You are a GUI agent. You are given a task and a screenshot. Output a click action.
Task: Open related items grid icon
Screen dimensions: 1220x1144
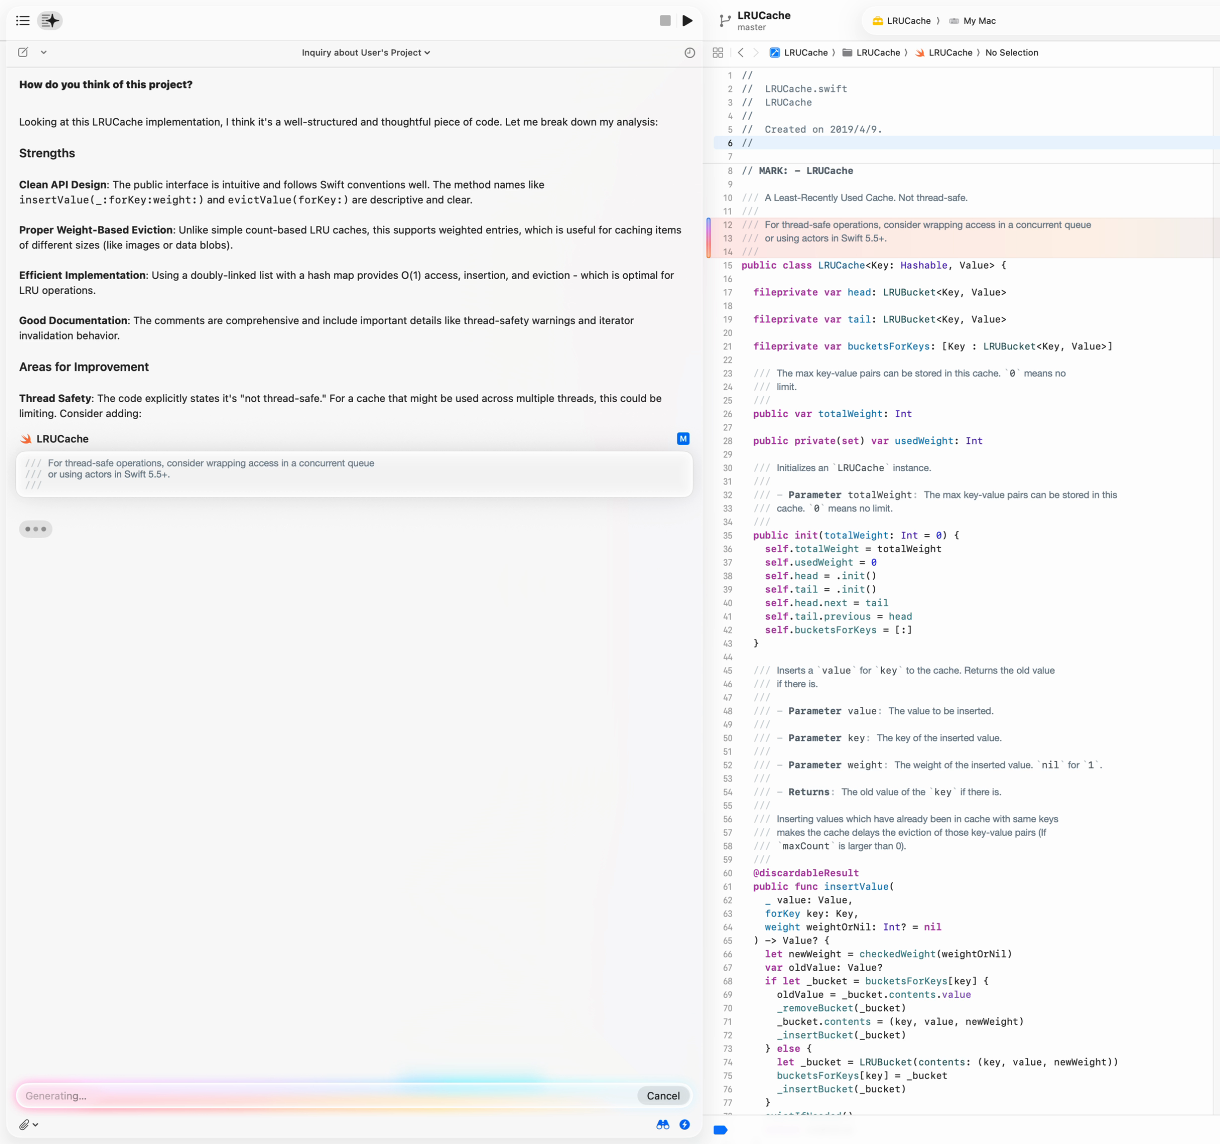pyautogui.click(x=717, y=53)
